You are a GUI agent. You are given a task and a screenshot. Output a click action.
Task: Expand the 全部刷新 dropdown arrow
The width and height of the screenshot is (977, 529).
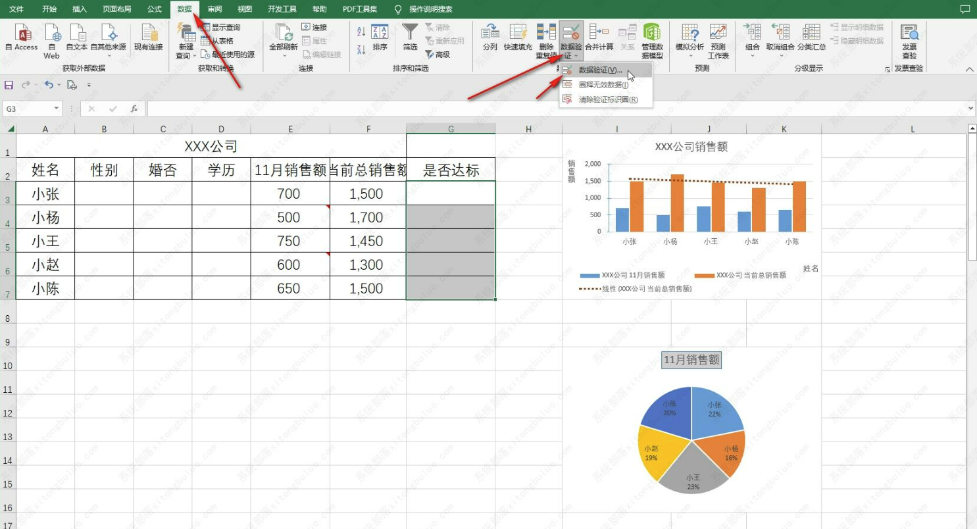coord(284,56)
